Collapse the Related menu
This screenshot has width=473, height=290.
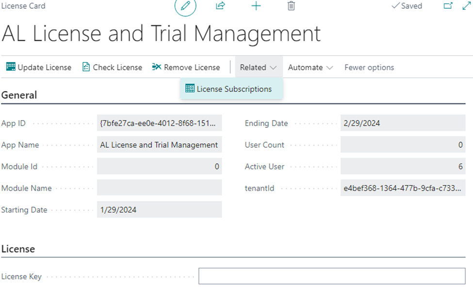click(x=259, y=67)
